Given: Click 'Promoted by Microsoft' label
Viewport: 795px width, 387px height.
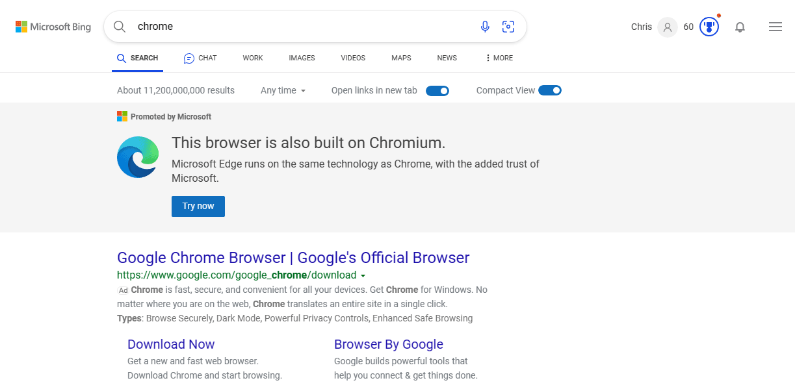Looking at the screenshot, I should coord(171,117).
